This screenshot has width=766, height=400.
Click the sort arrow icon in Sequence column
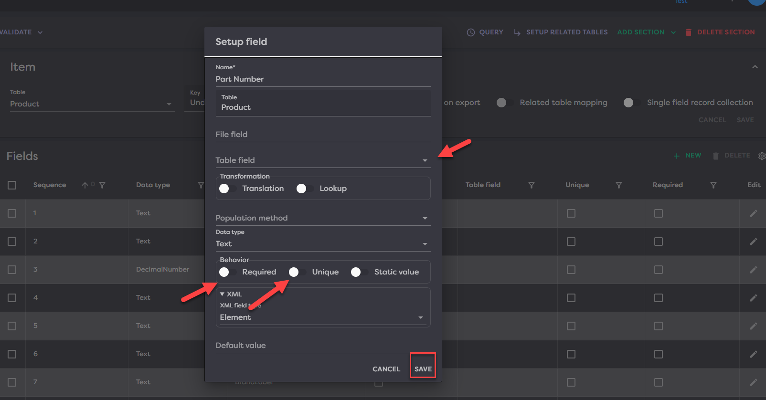tap(85, 185)
